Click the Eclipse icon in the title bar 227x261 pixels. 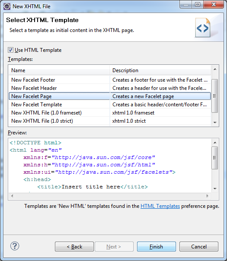[7, 6]
